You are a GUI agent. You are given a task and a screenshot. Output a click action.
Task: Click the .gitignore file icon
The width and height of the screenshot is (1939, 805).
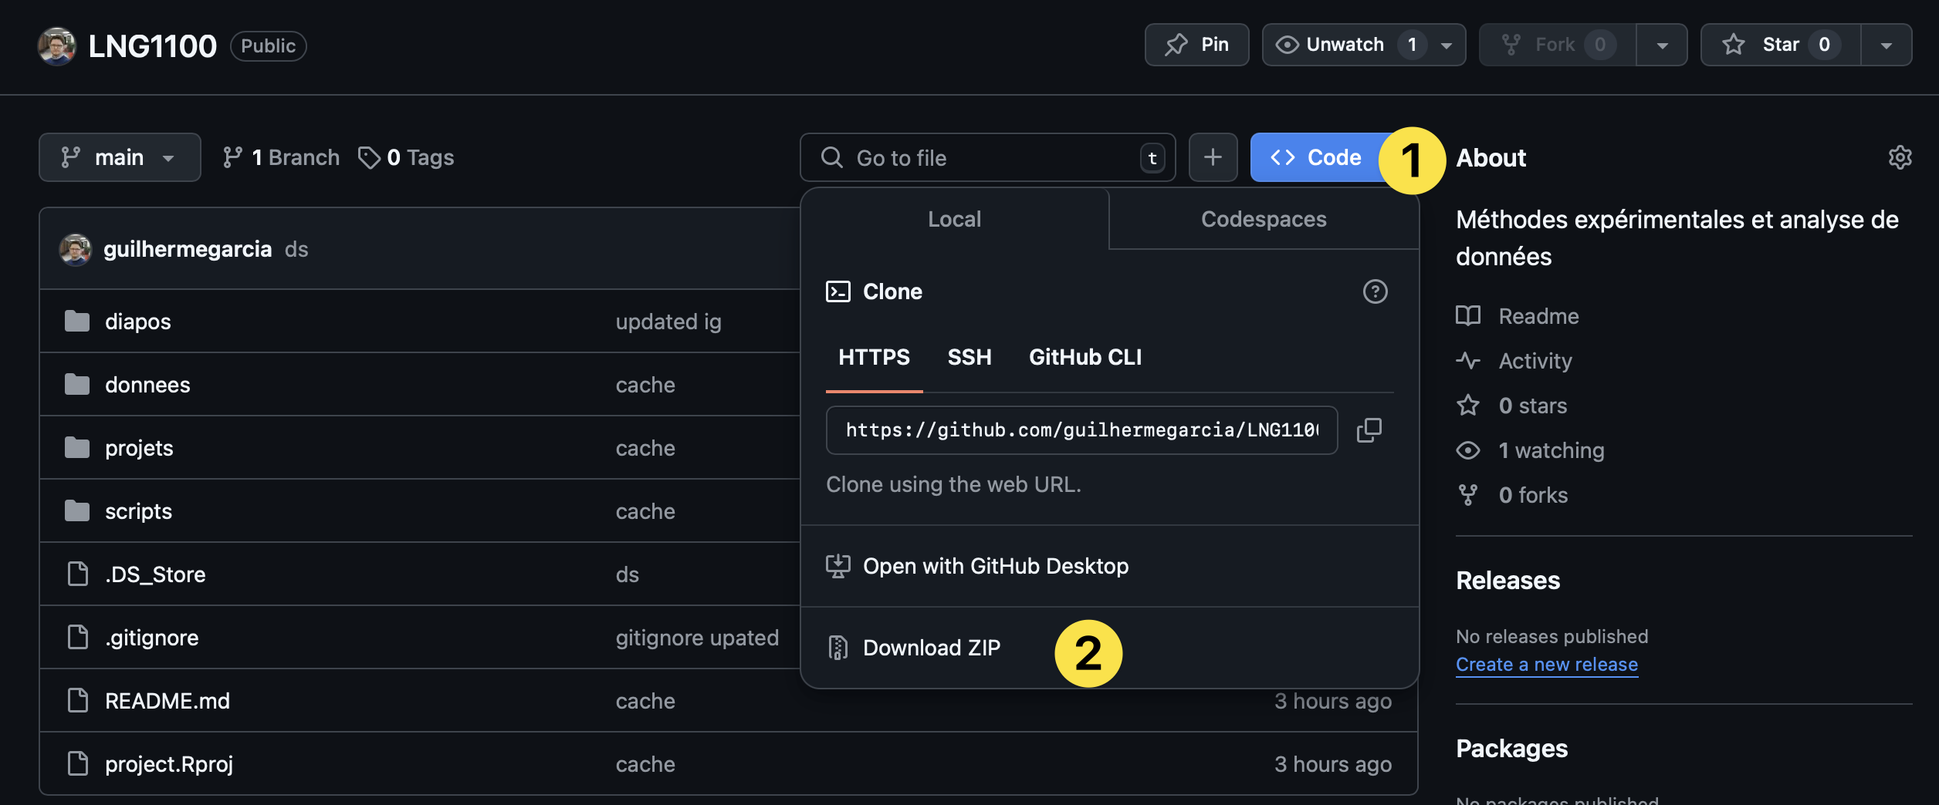tap(77, 637)
